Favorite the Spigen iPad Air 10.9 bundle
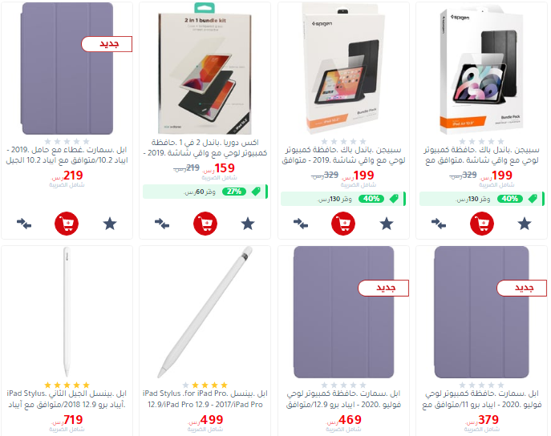Screen dimensions: 551x436 pyautogui.click(x=525, y=224)
